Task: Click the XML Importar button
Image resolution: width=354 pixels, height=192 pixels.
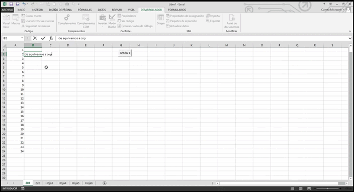Action: tap(213, 16)
